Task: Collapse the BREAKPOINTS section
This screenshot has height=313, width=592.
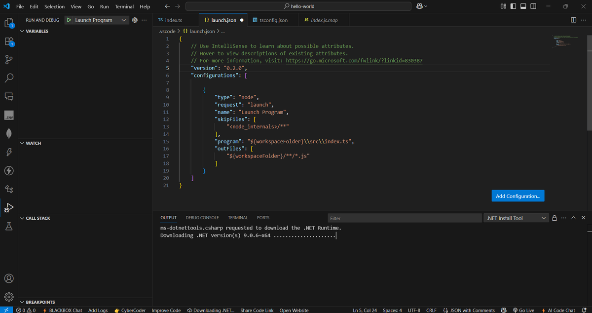Action: 38,302
